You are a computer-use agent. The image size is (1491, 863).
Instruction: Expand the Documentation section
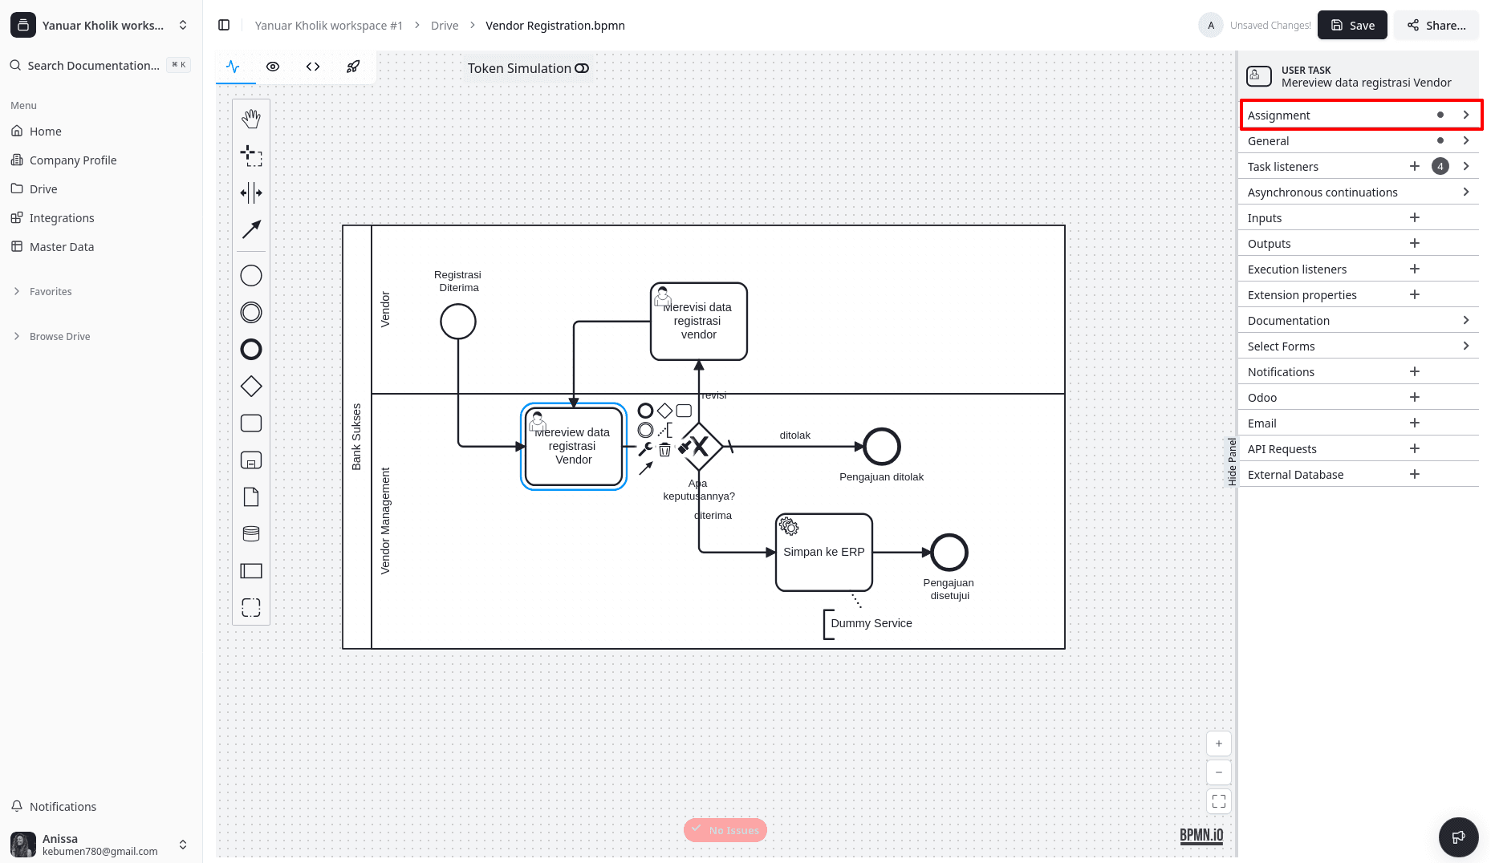(1361, 320)
